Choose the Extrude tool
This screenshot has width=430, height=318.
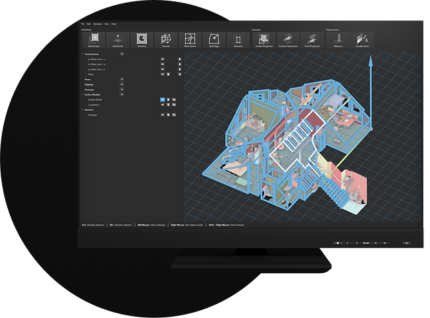click(x=166, y=40)
